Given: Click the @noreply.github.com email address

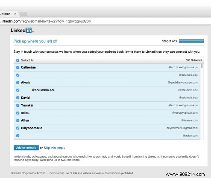Looking at the screenshot, I should click(x=185, y=113).
